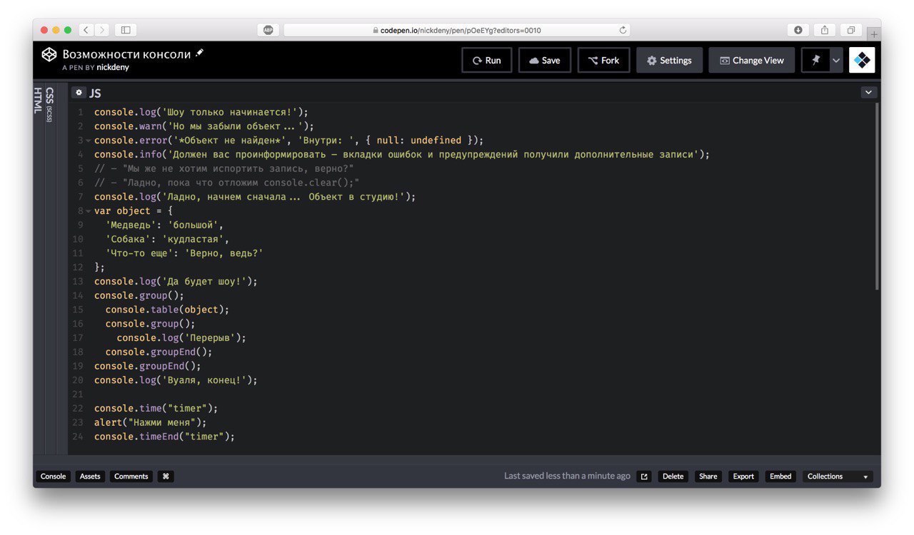Open Safari share menu
The height and width of the screenshot is (535, 914).
pos(825,30)
